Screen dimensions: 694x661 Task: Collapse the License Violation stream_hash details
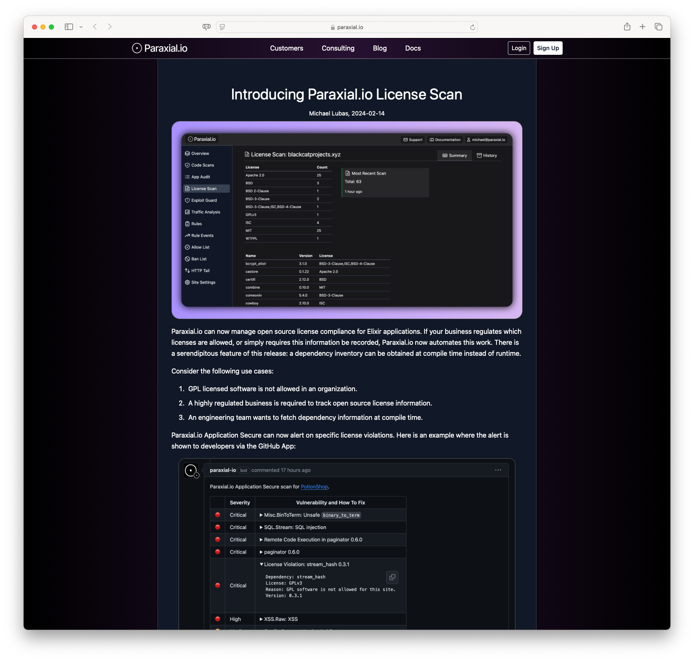[262, 564]
